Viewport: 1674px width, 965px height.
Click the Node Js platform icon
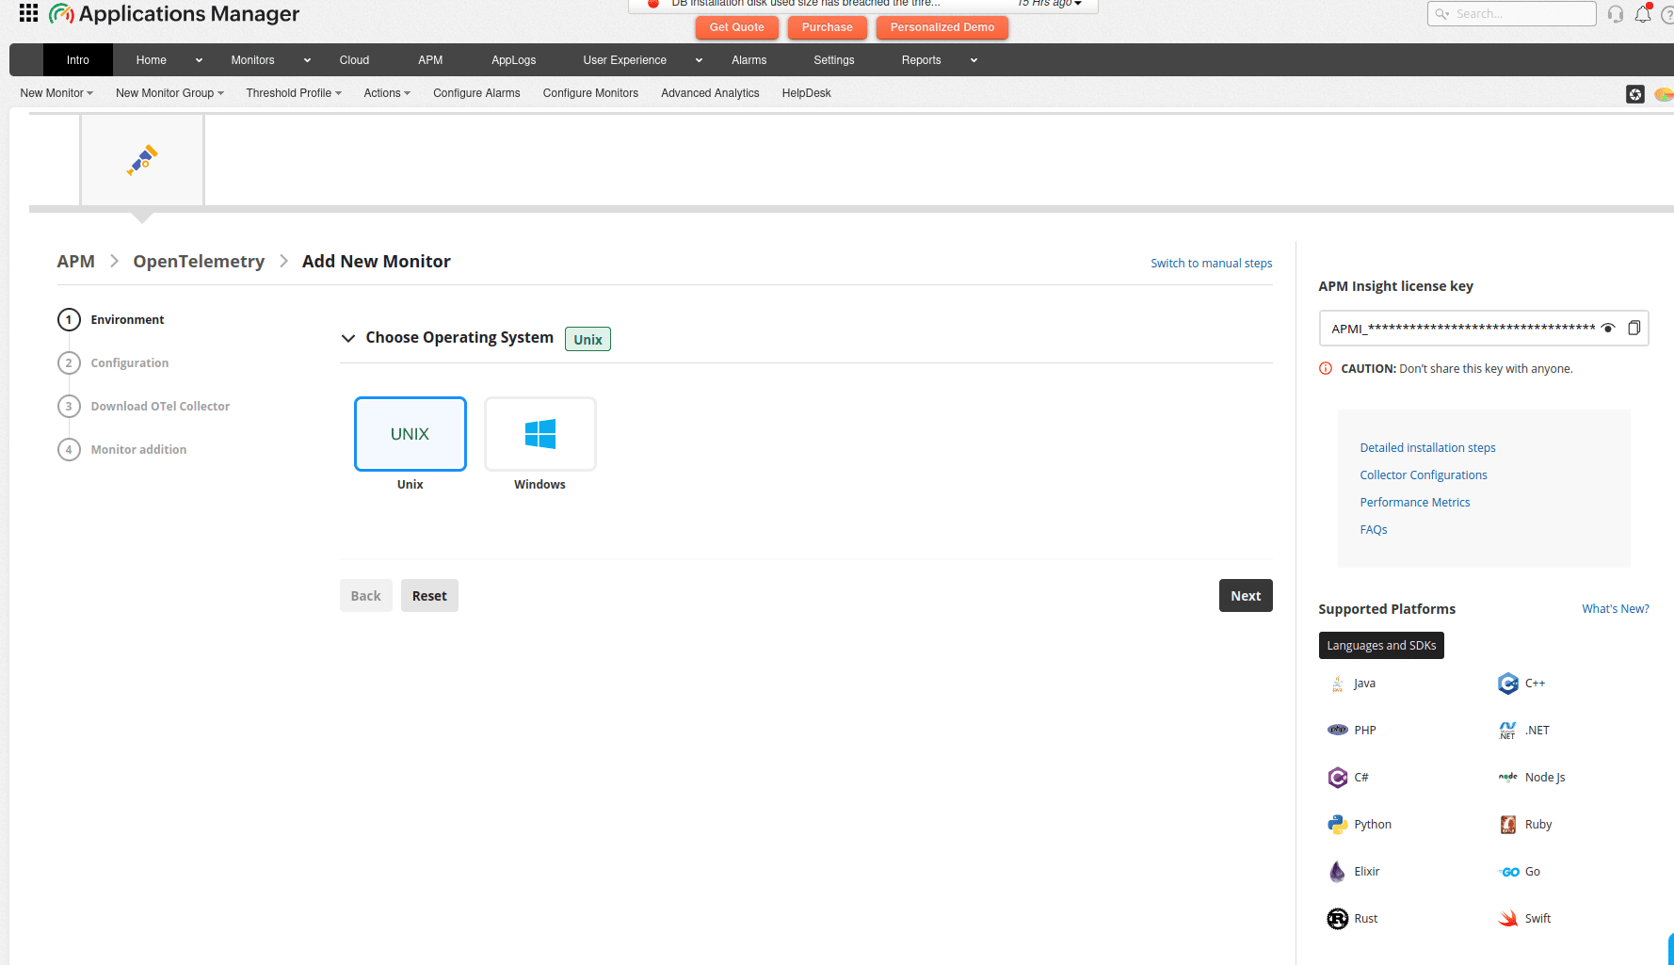tap(1508, 777)
